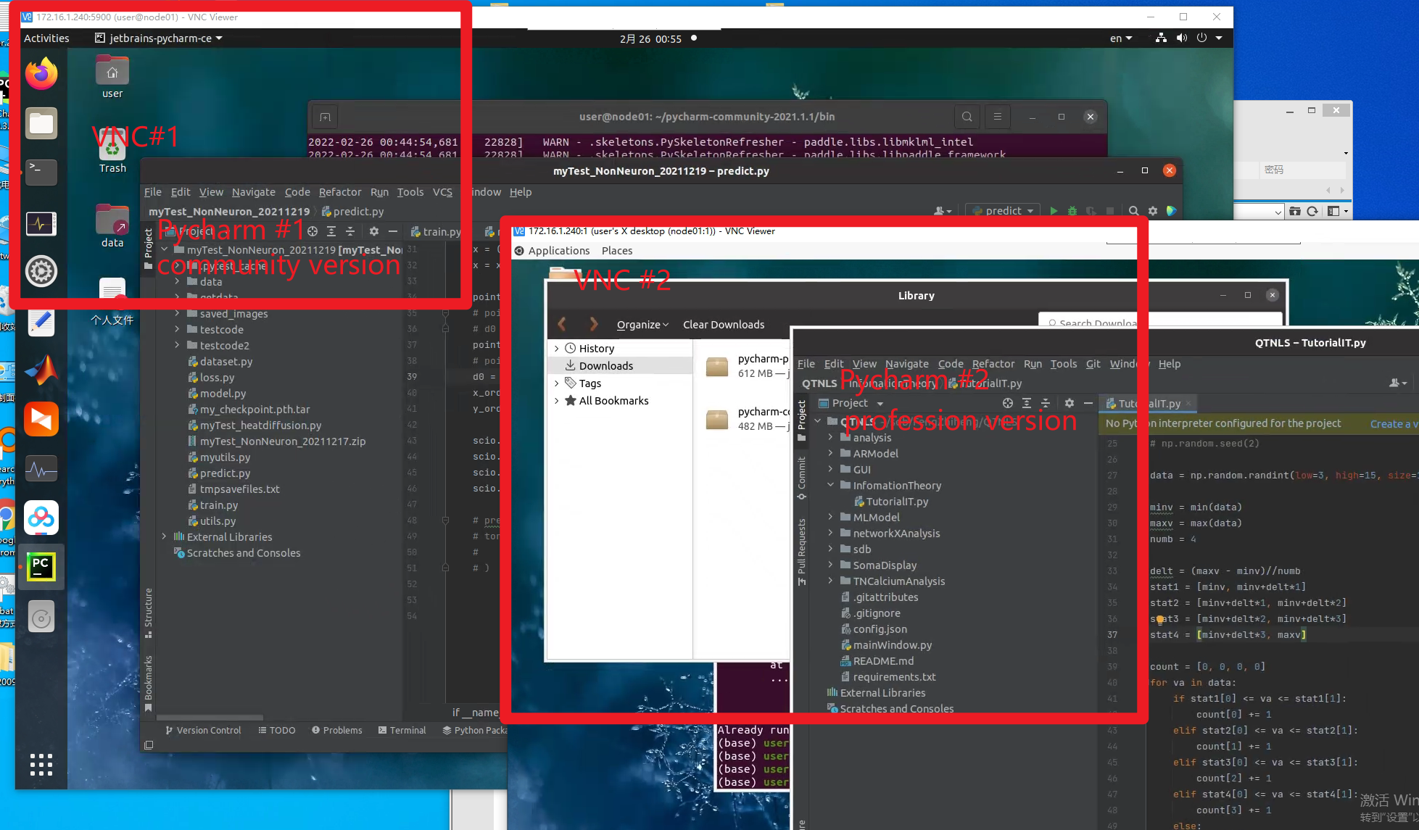Run the predict configuration (green play)
1419x830 pixels.
click(1054, 211)
